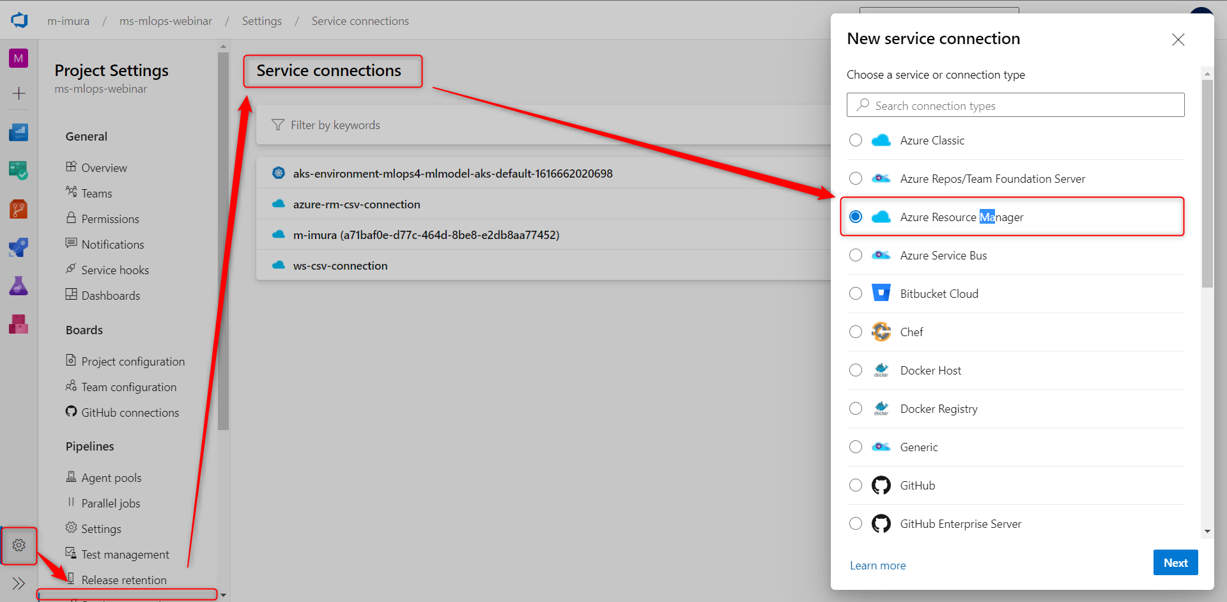The width and height of the screenshot is (1227, 602).
Task: Click the Bitbucket Cloud logo icon
Action: pyautogui.click(x=881, y=293)
